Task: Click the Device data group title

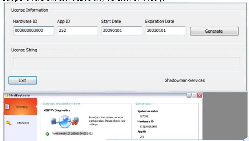Action: 143,104
